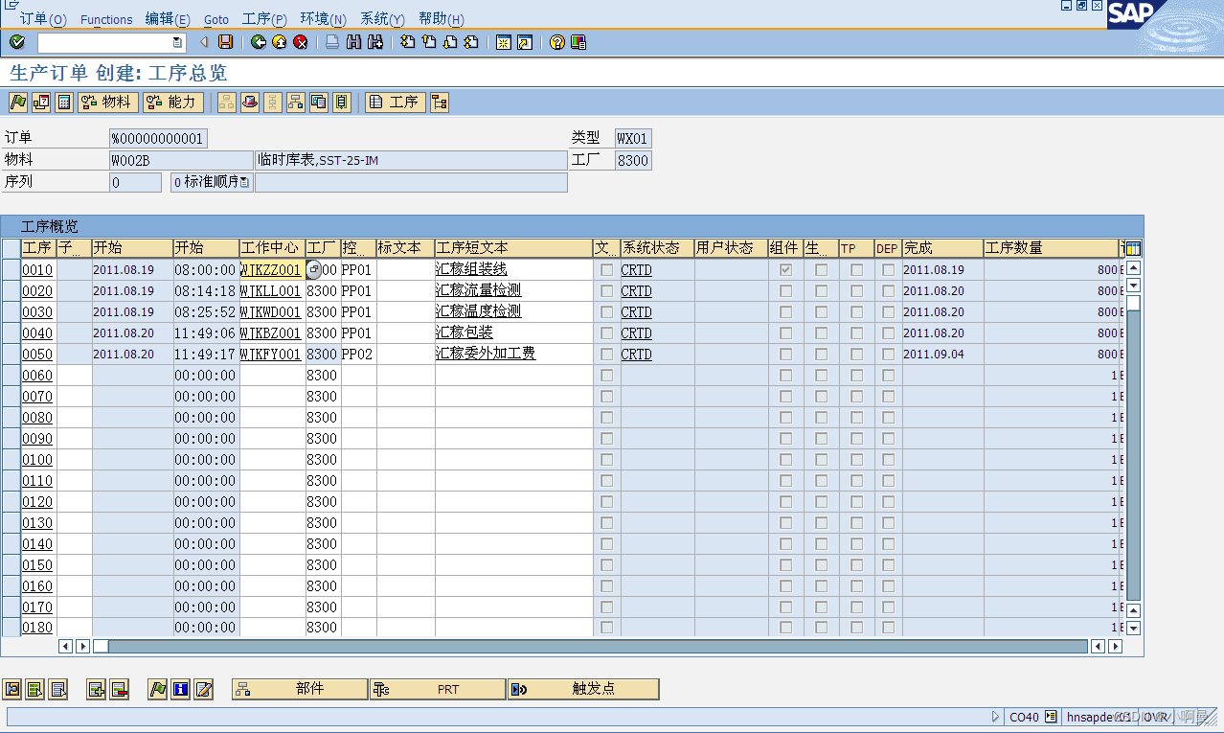
Task: Click the 触发点 button at the bottom
Action: [582, 688]
